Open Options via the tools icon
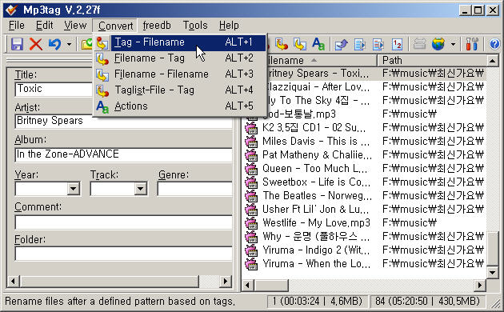 (x=472, y=44)
